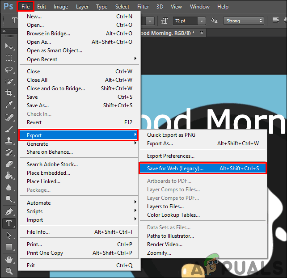The image size is (287, 278).
Task: Open the File menu
Action: coord(25,7)
